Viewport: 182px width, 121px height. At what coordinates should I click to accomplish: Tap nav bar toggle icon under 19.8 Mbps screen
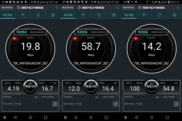click(5, 117)
